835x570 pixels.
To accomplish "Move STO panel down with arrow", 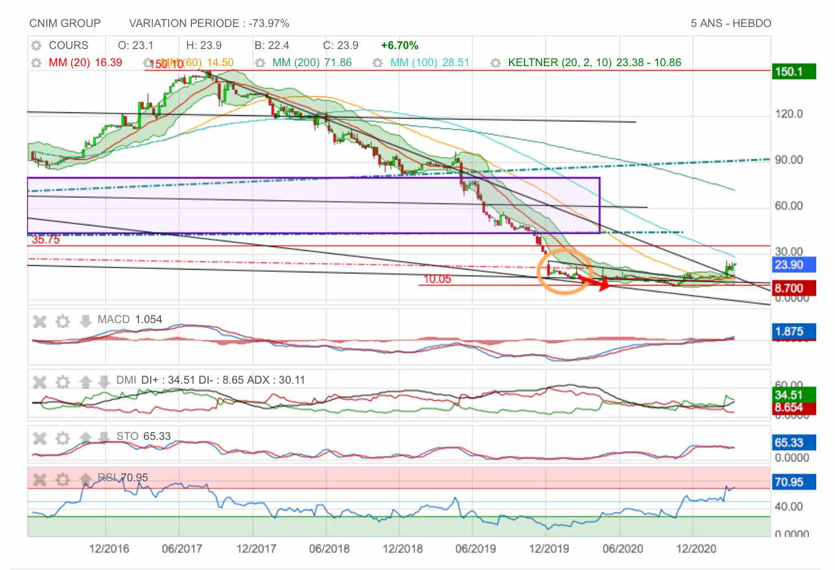I will coord(104,438).
